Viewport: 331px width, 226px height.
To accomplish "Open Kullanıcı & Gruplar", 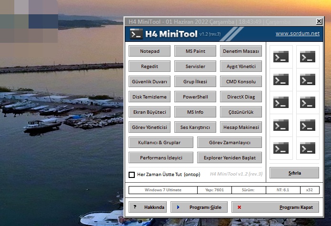I will pyautogui.click(x=161, y=142).
